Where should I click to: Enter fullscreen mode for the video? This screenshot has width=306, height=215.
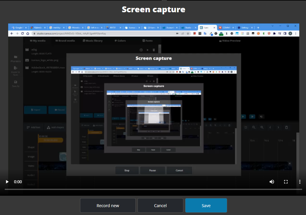click(x=286, y=182)
